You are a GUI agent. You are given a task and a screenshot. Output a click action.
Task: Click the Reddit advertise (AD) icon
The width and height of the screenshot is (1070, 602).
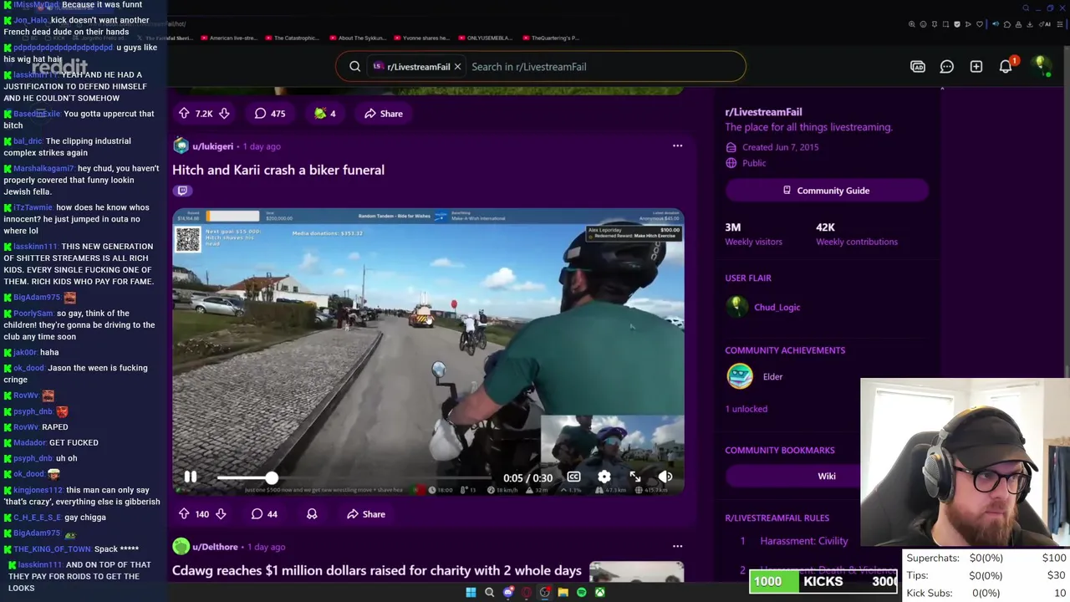918,67
